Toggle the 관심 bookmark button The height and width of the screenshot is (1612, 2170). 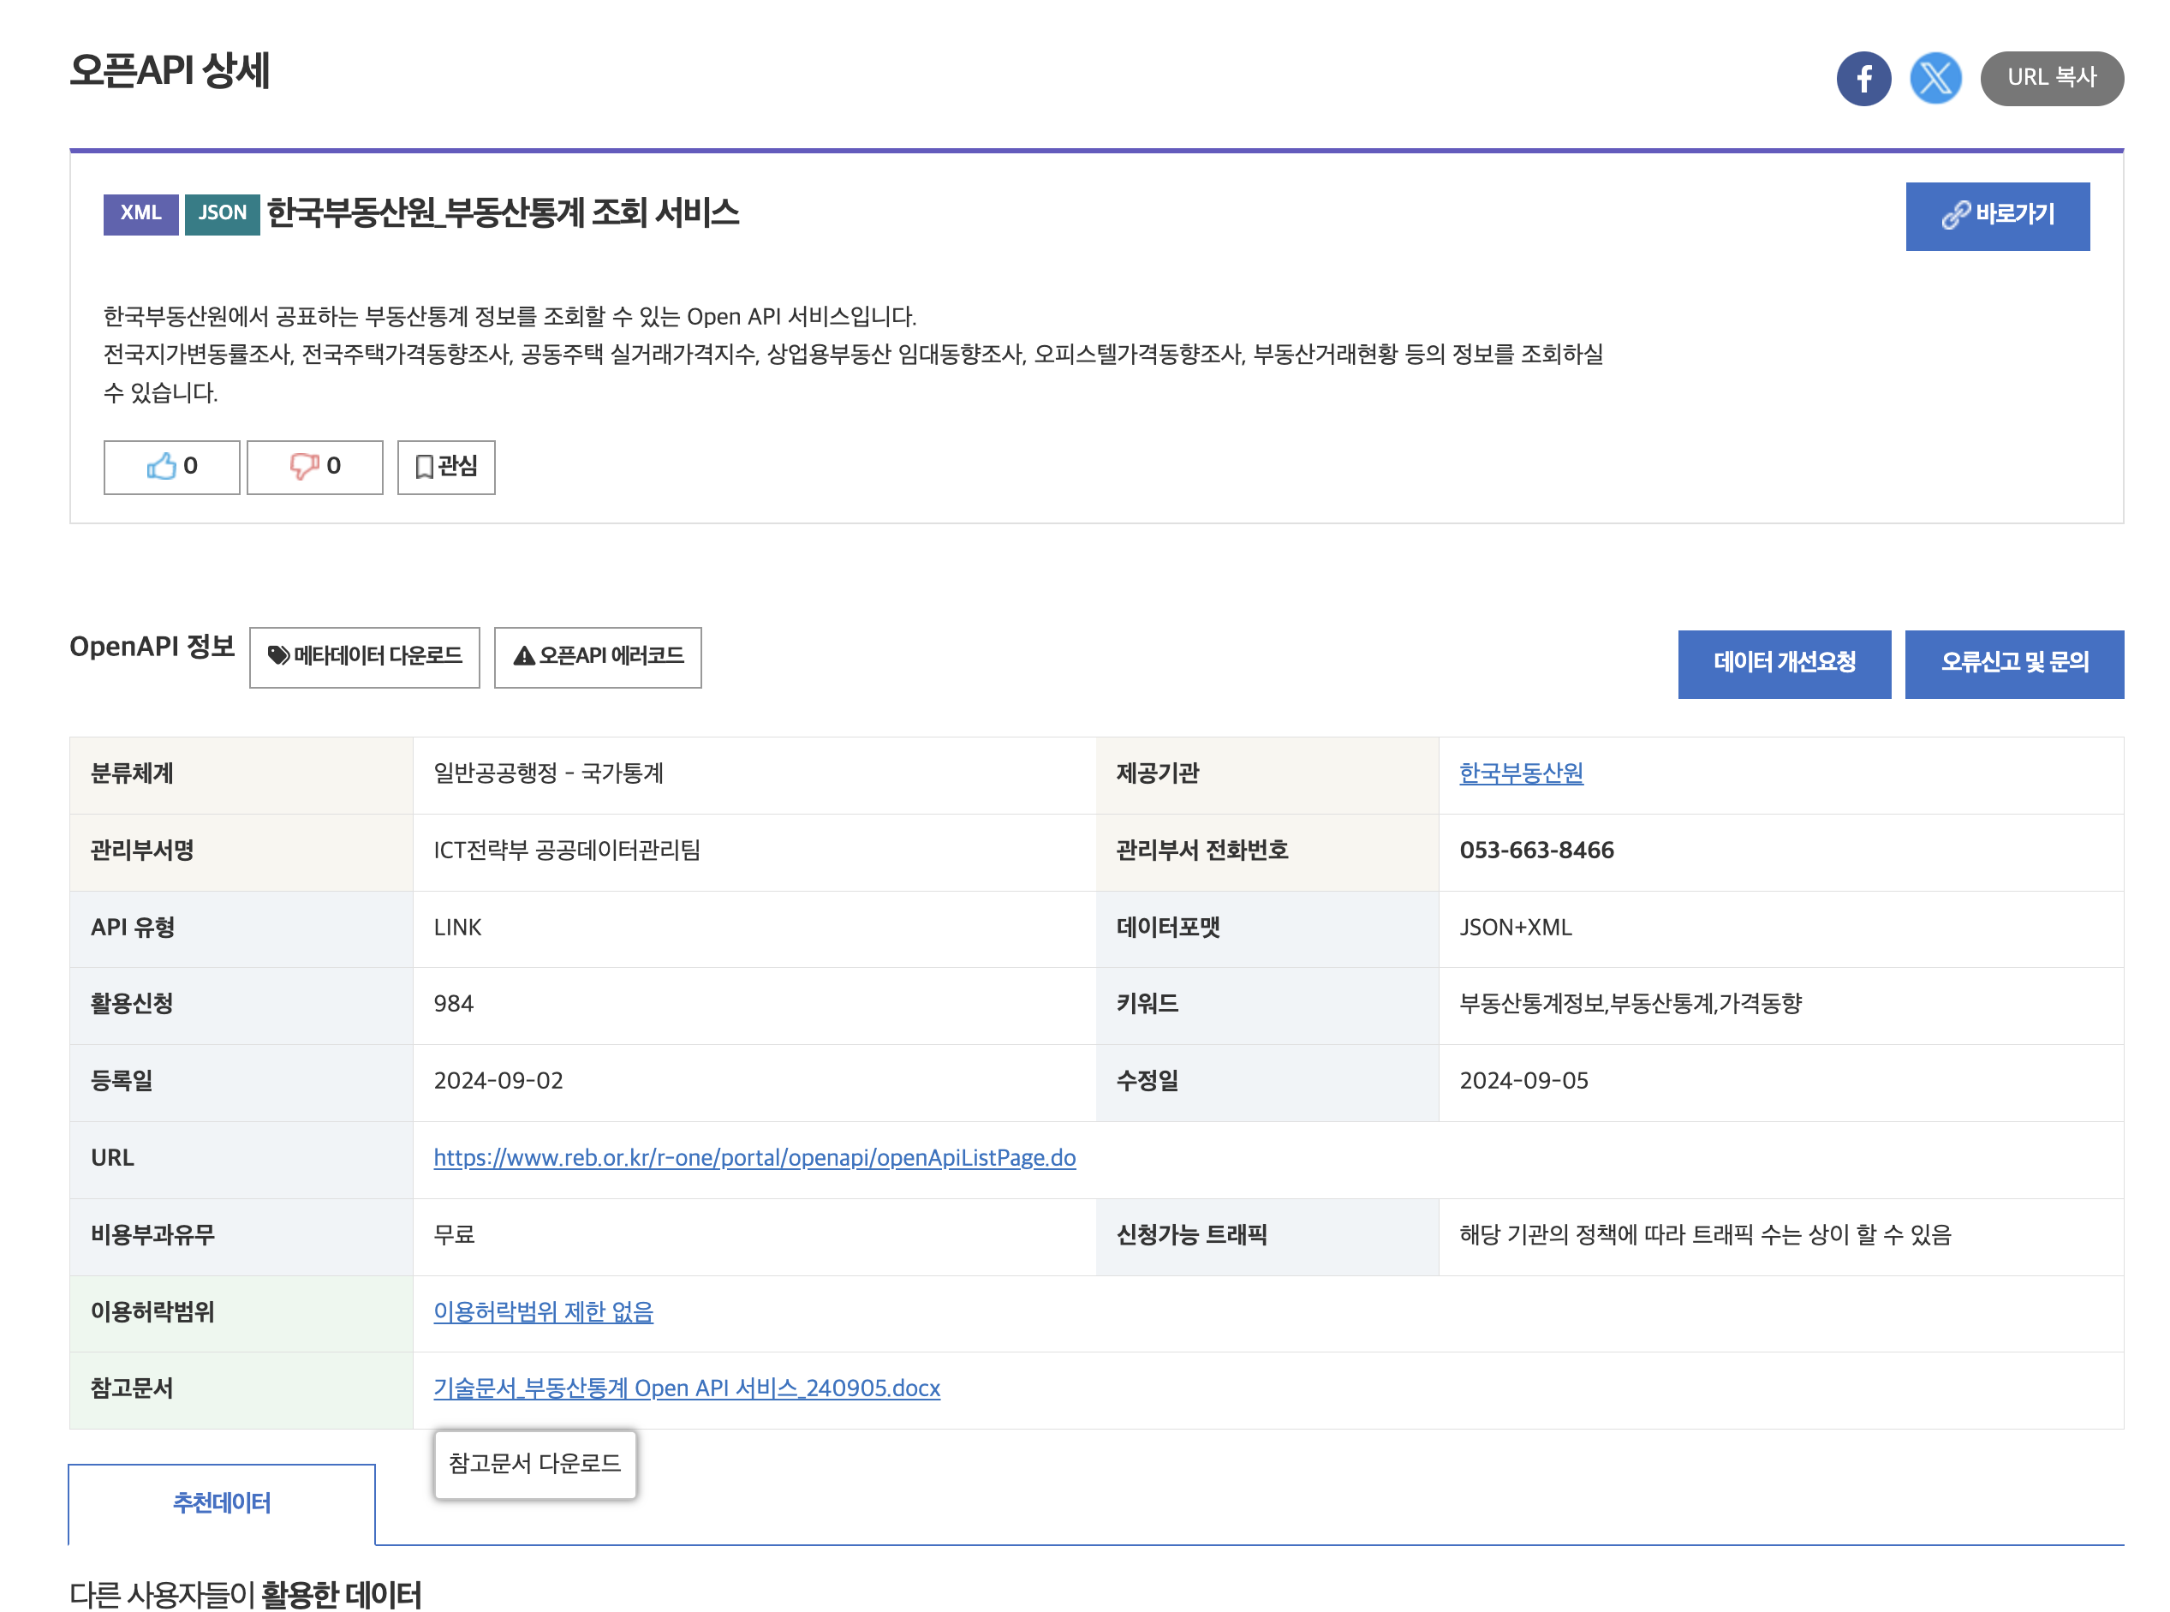[446, 468]
